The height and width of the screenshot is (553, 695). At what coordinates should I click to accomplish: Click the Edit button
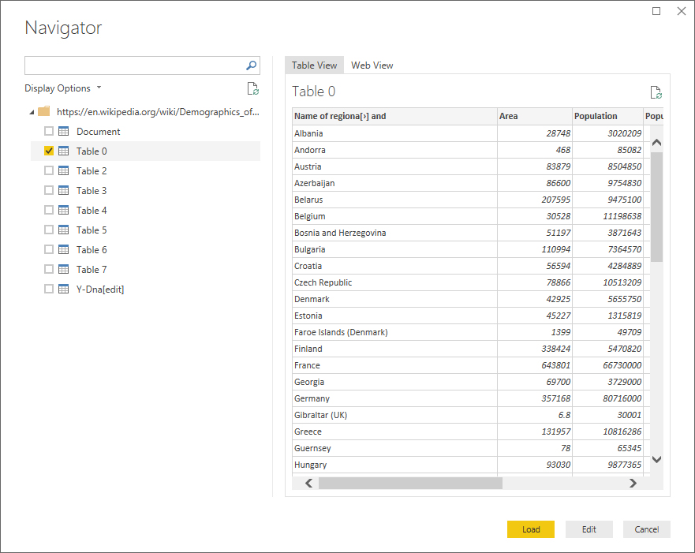tap(589, 529)
